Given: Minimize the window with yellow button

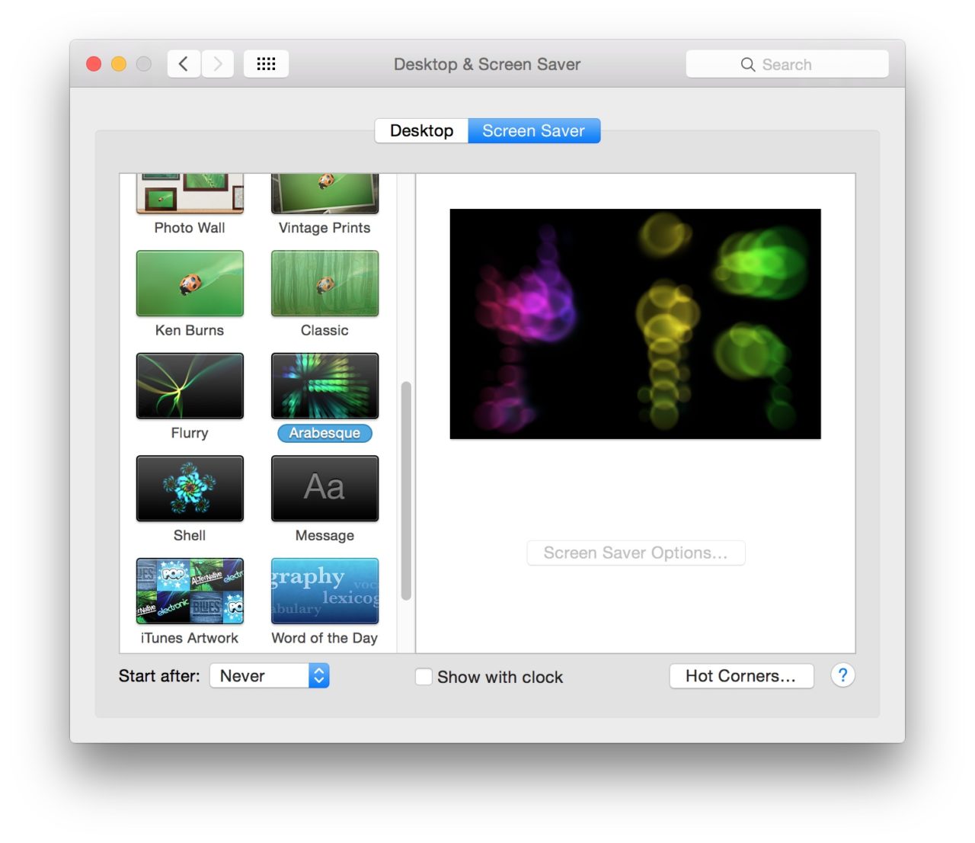Looking at the screenshot, I should (119, 64).
